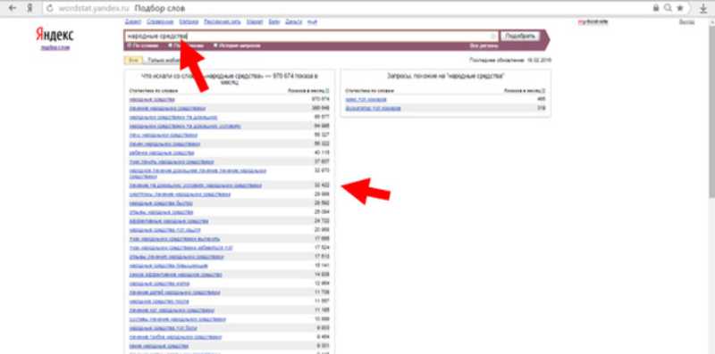Viewport: 715px width, 354px height.
Task: Open the 'Рекламная сеть' service link
Action: click(222, 21)
